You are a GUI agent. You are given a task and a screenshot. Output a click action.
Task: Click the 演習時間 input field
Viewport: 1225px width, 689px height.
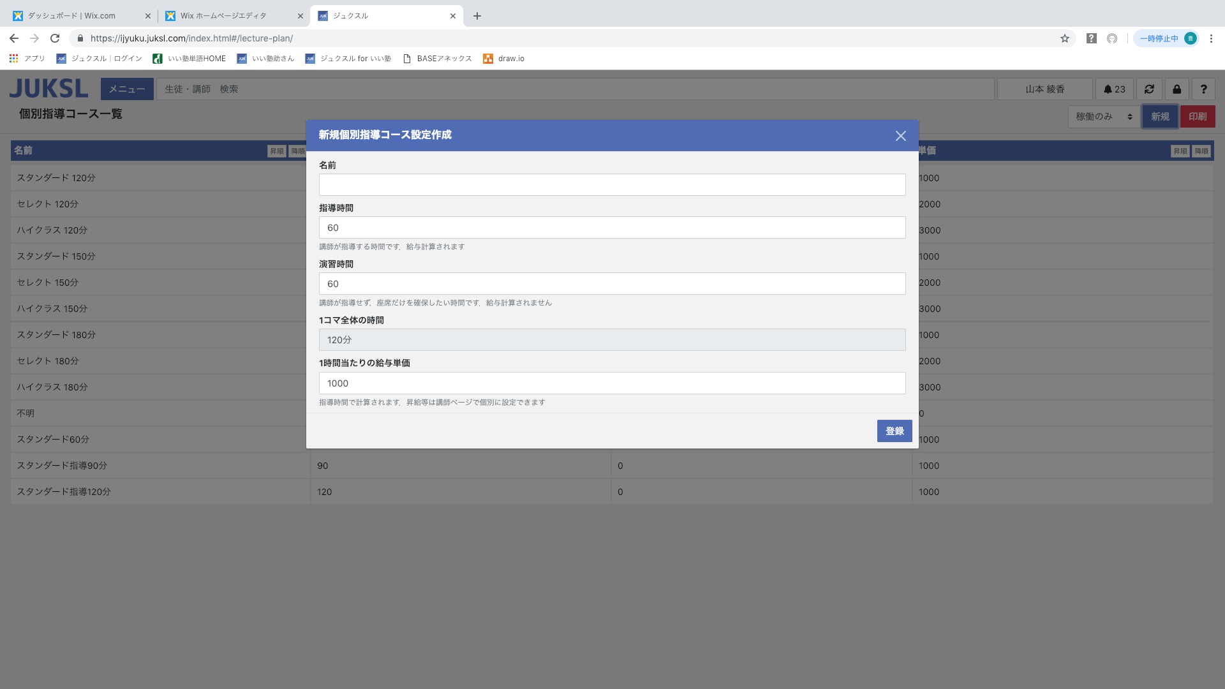click(x=612, y=284)
